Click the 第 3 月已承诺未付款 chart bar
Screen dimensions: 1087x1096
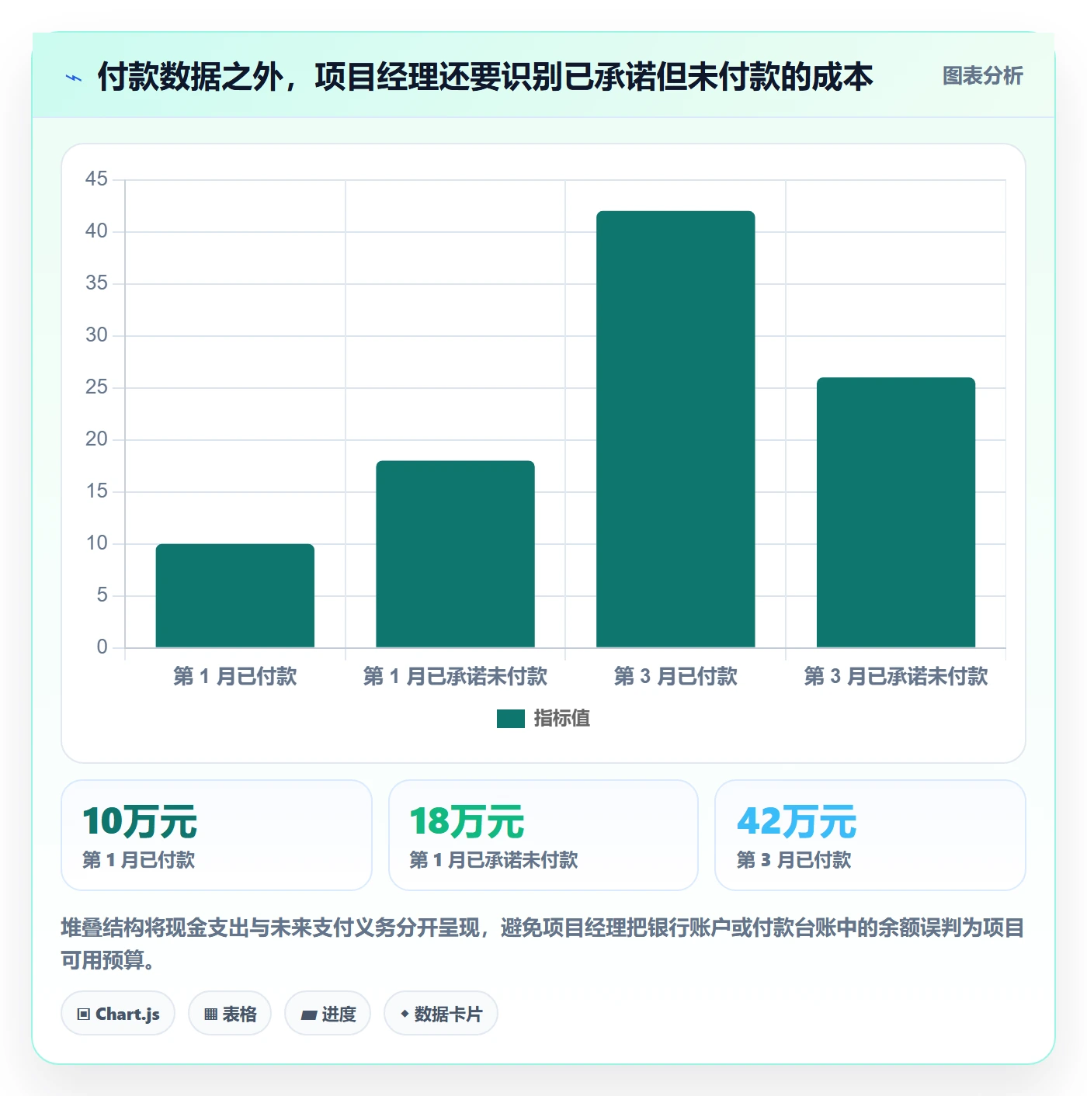(896, 512)
